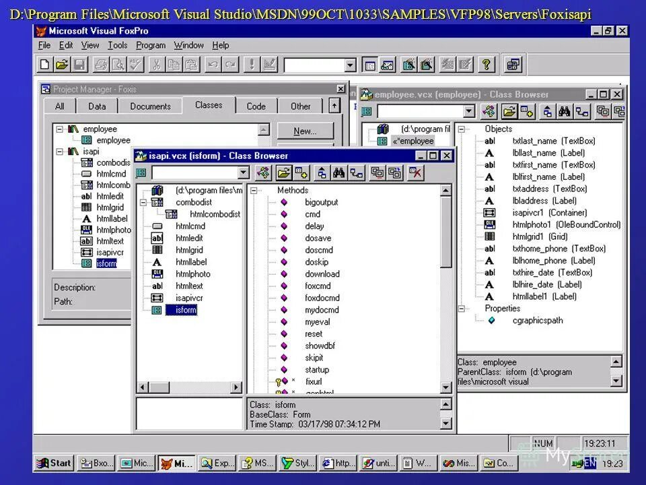Click the Find binoculars icon in employee.vcx browser
Screen dimensions: 646x485
click(x=564, y=111)
